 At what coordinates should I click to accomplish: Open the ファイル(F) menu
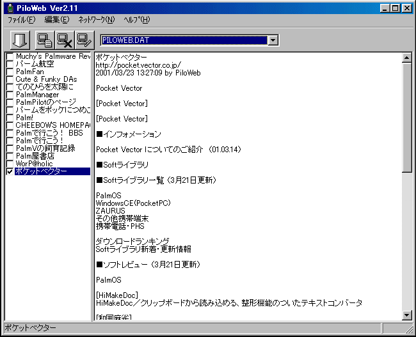click(22, 20)
